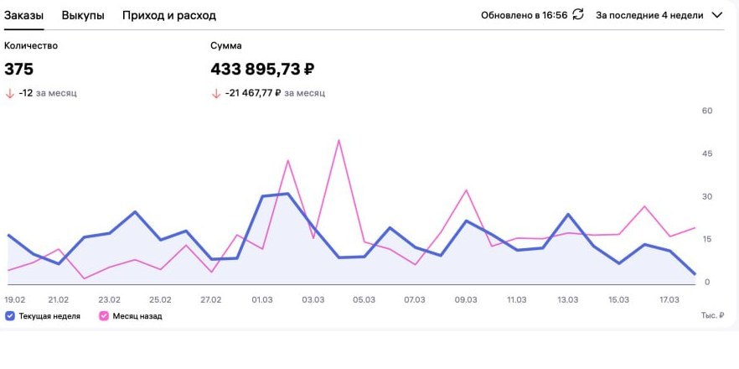739x369 pixels.
Task: Click the 13.03 date on the axis
Action: tap(567, 300)
